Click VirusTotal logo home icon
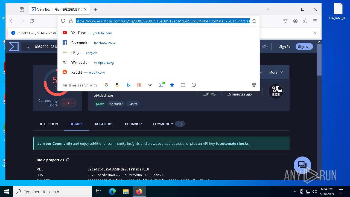350x197 pixels. (13, 47)
